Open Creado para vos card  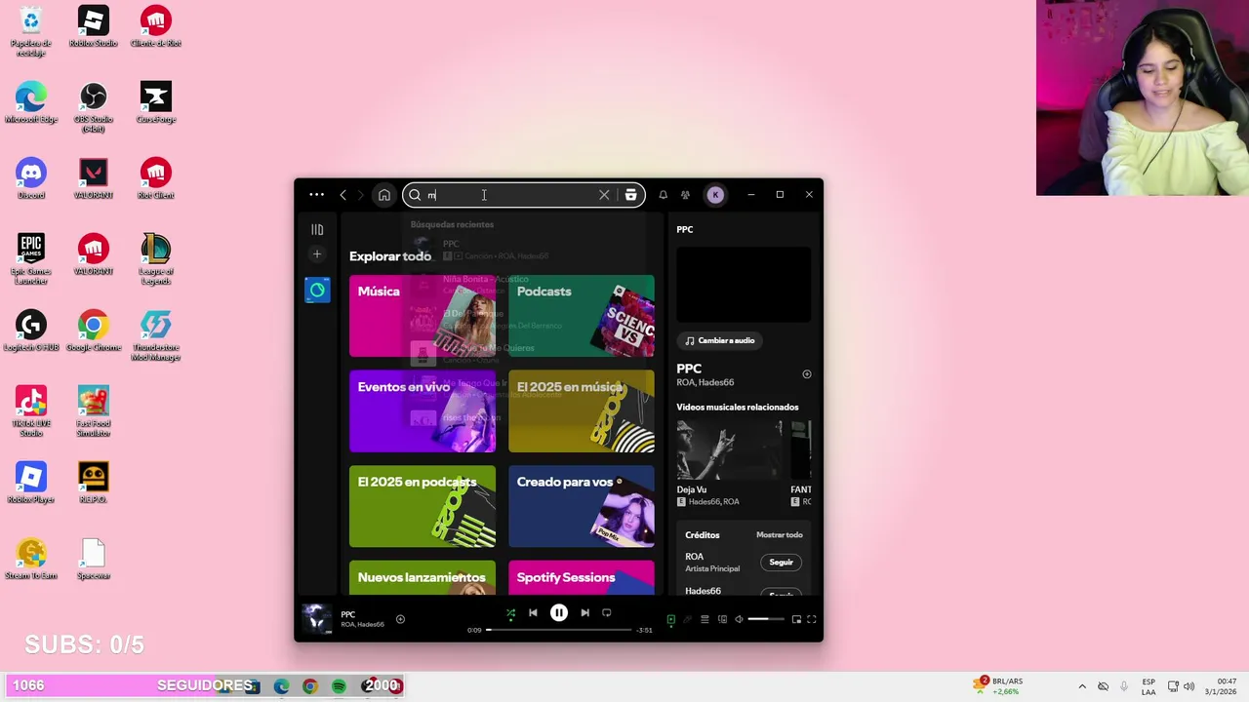coord(582,506)
